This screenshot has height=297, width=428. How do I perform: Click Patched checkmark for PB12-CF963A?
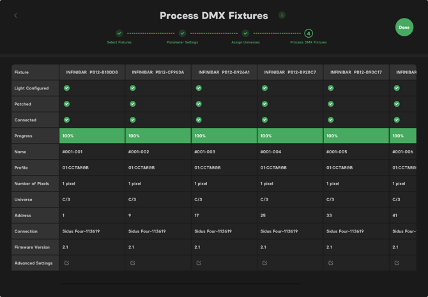tap(133, 104)
